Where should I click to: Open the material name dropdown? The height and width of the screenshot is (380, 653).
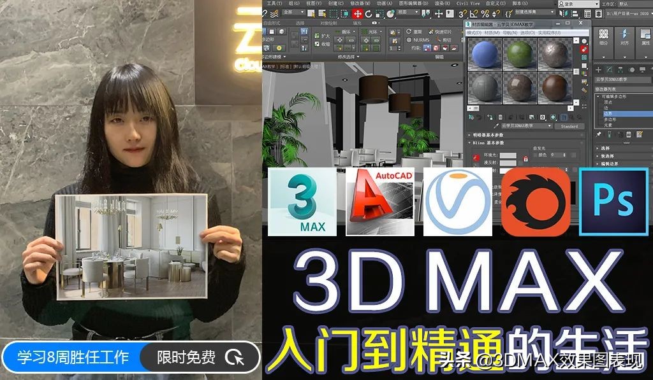click(525, 126)
